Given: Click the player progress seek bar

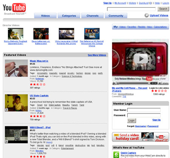Looking at the screenshot, I should tap(133, 83).
